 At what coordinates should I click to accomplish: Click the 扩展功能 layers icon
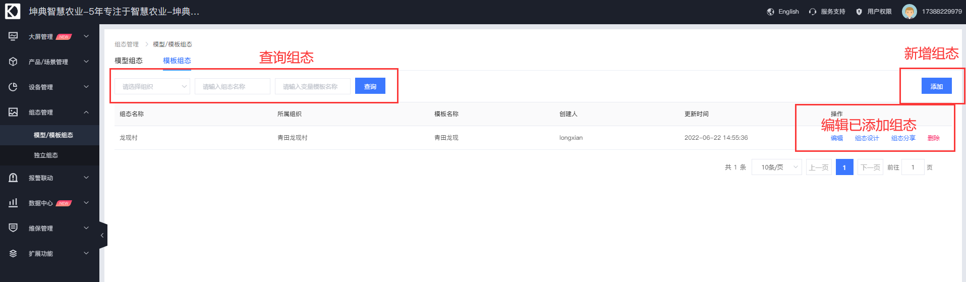pyautogui.click(x=13, y=253)
